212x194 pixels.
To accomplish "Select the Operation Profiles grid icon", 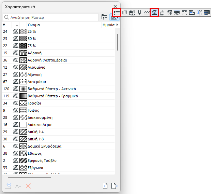I will (207, 13).
